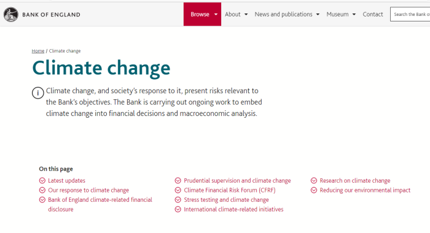
Task: Click the Bank of England seal logo
Action: (x=11, y=15)
